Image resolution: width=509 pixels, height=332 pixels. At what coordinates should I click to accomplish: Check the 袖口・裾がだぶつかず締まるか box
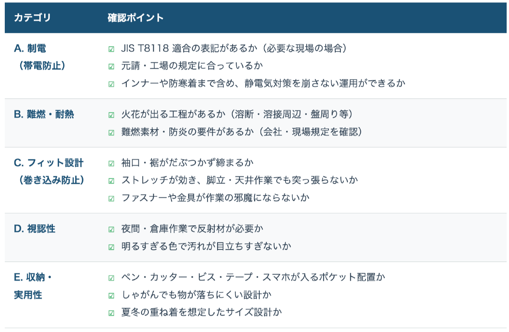[111, 163]
